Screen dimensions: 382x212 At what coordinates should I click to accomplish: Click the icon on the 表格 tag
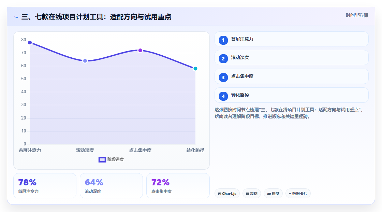pos(248,194)
